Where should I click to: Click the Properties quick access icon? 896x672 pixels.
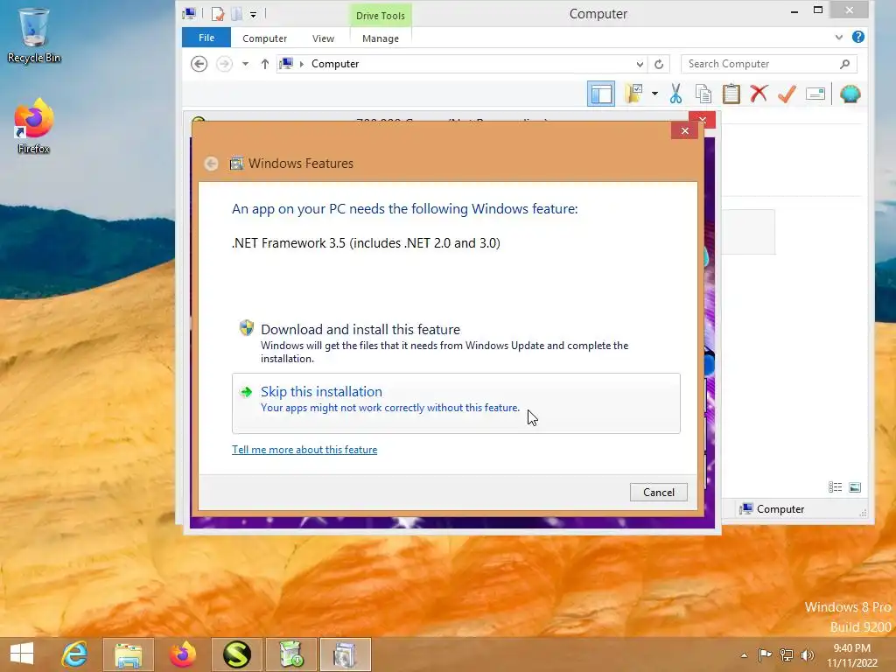217,14
